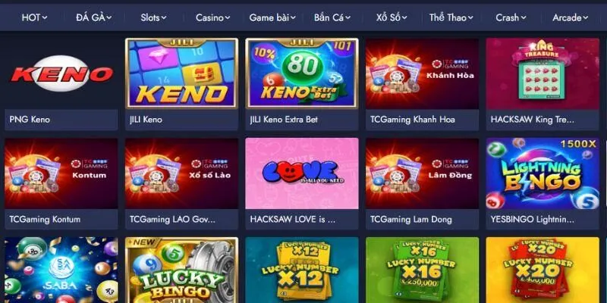This screenshot has height=303, width=607.
Task: Open the Xổ Số category menu
Action: pos(392,17)
